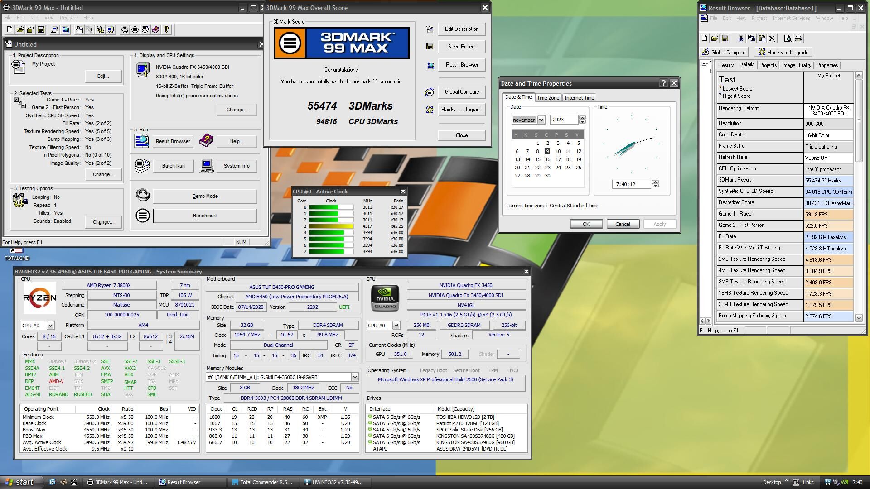
Task: Expand the CPU #0 selector dropdown
Action: 50,326
